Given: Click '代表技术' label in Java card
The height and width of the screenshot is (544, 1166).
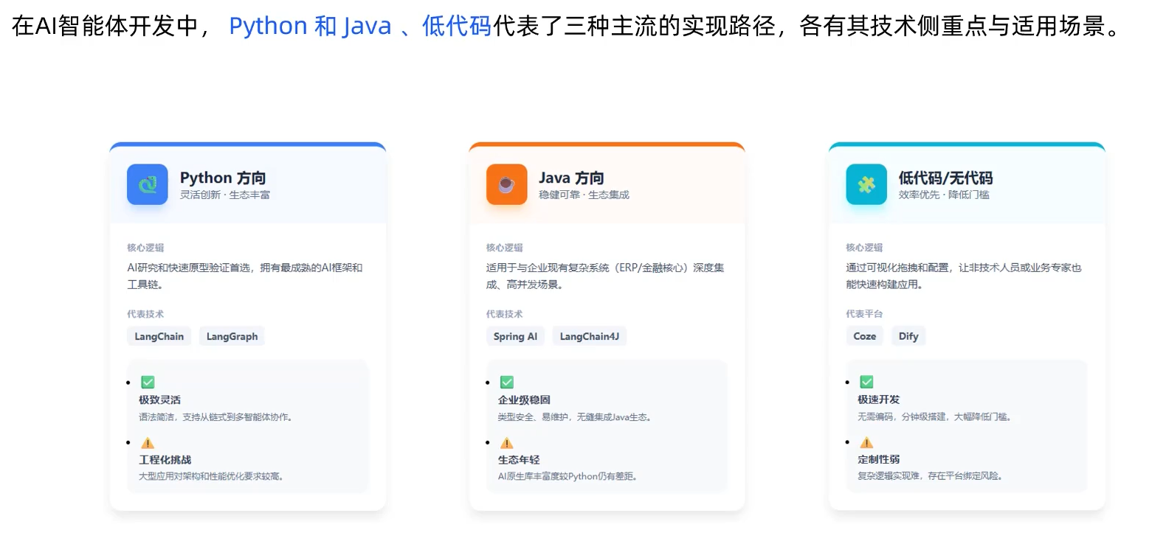Looking at the screenshot, I should tap(505, 314).
